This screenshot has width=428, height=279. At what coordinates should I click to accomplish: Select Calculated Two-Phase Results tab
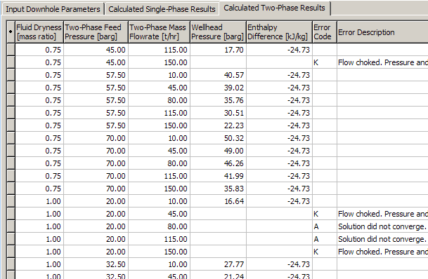pyautogui.click(x=274, y=8)
